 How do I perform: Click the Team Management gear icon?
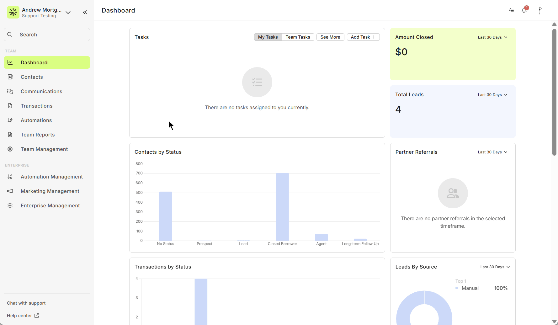point(10,149)
